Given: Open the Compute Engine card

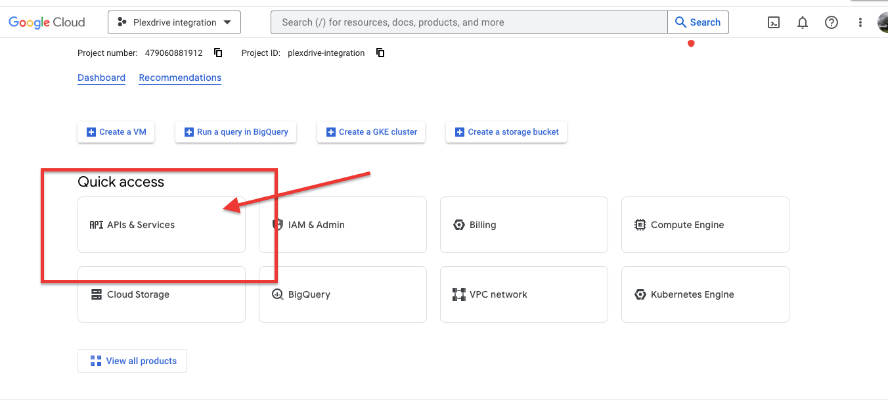Looking at the screenshot, I should pos(705,225).
